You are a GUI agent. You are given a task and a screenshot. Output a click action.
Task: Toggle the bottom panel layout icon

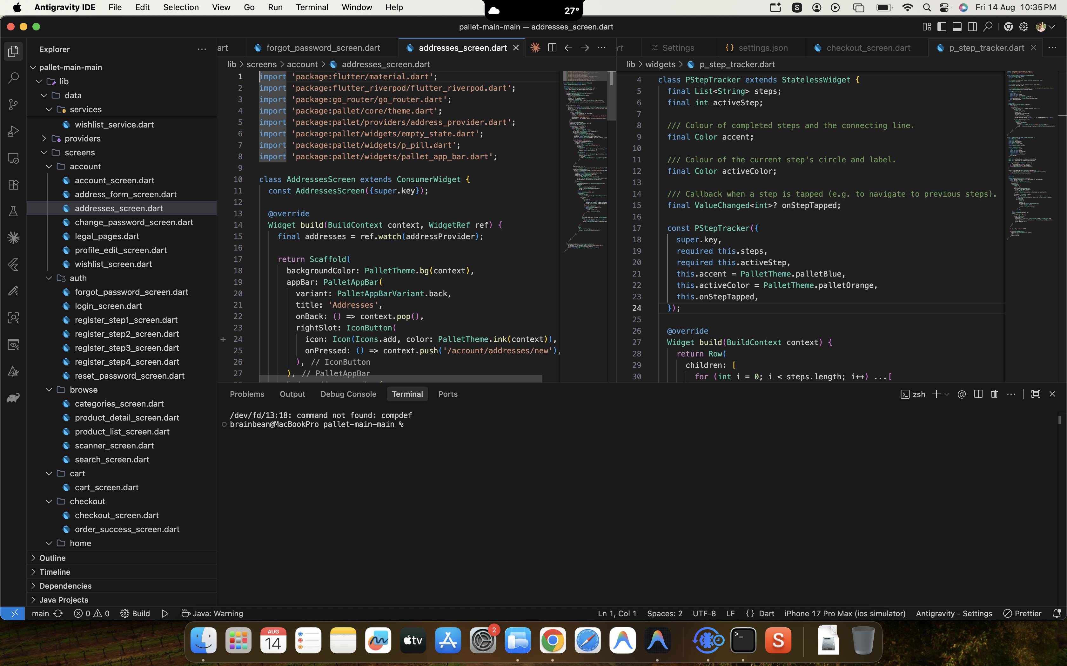click(x=957, y=27)
